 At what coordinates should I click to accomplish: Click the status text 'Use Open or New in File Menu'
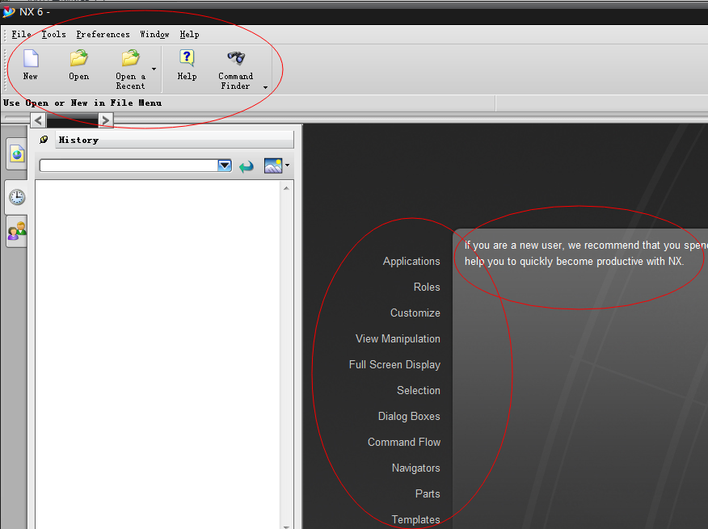click(x=82, y=103)
